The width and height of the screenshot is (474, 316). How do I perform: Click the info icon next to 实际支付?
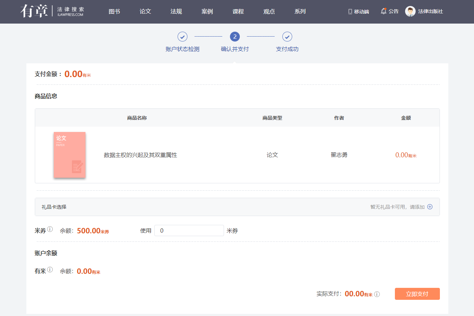pyautogui.click(x=377, y=294)
